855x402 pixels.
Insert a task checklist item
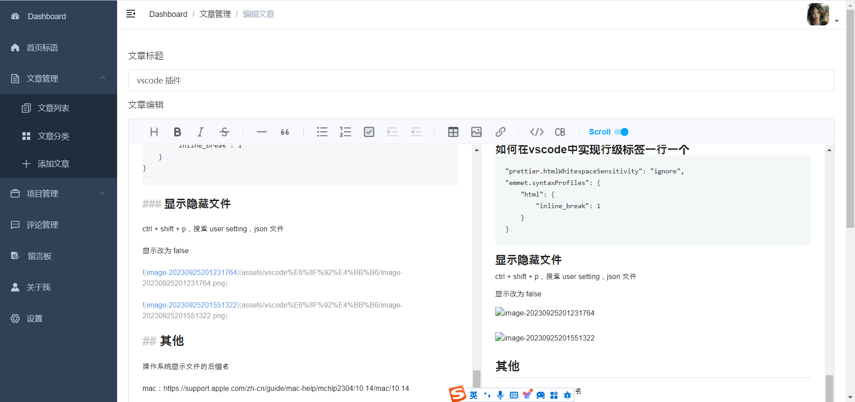(369, 132)
